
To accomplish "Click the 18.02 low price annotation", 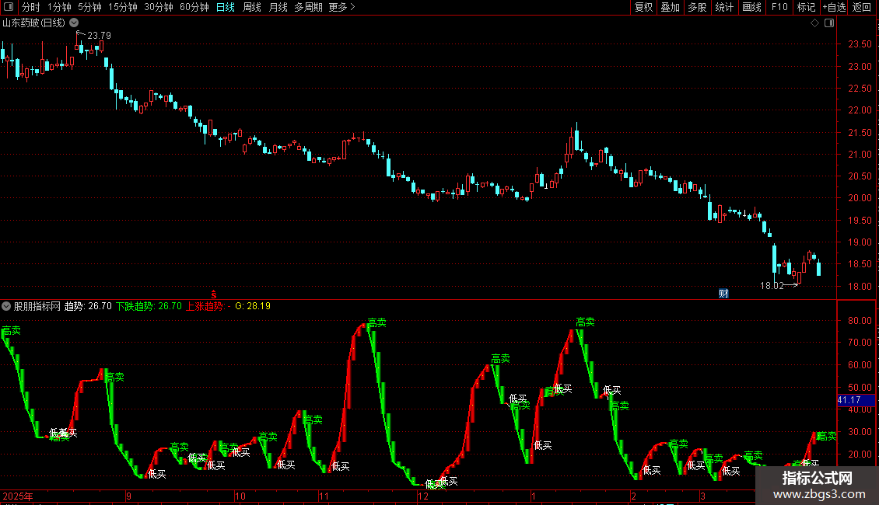I will tap(772, 286).
